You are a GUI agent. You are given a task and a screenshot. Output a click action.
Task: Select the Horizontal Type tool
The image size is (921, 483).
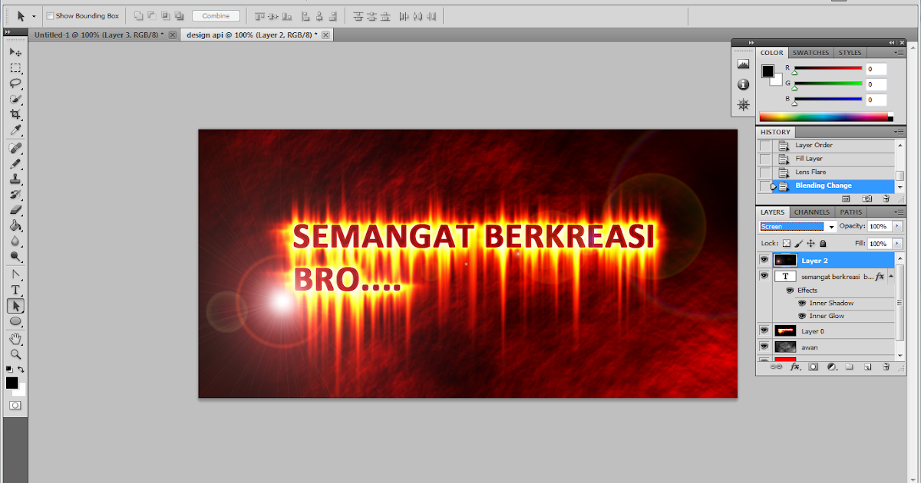click(16, 290)
